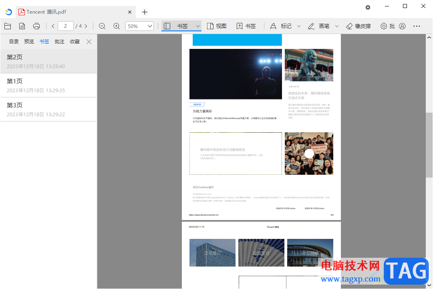The height and width of the screenshot is (289, 433).
Task: Zoom out with minus magnifier
Action: (x=102, y=26)
